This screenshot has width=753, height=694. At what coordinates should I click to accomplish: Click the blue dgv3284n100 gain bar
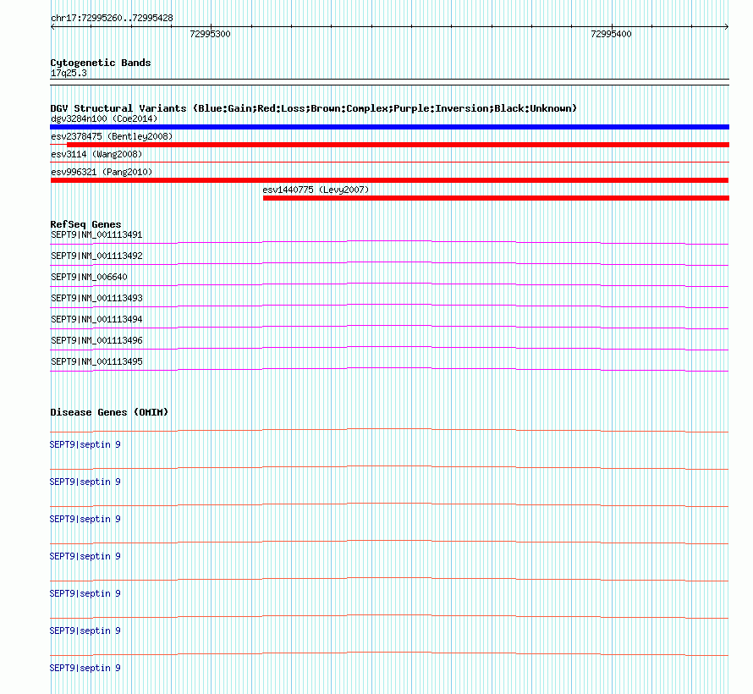[x=389, y=127]
